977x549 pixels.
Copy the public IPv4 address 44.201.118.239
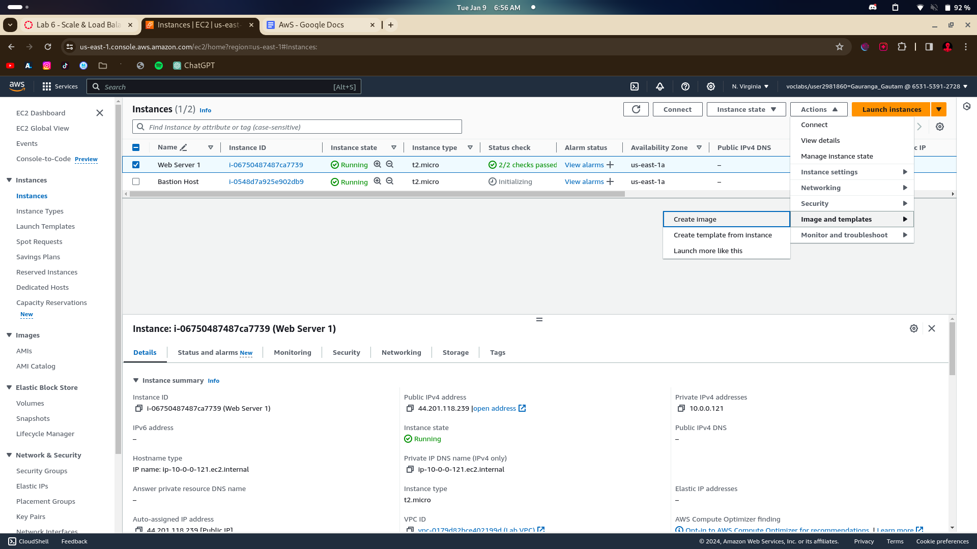(410, 408)
